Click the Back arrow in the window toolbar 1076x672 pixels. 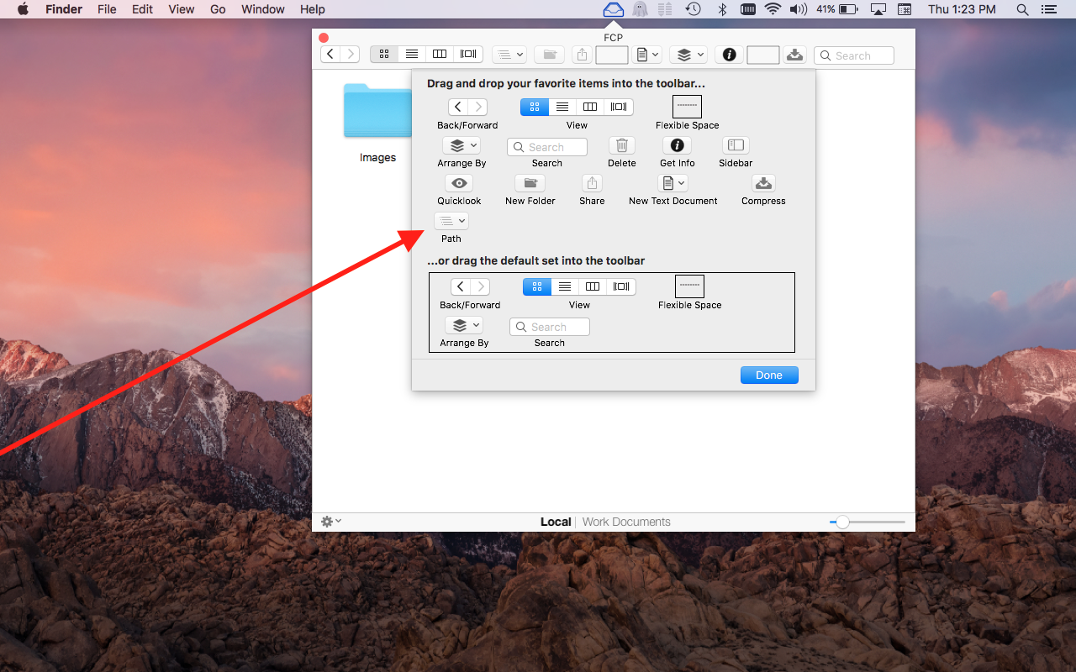coord(330,55)
